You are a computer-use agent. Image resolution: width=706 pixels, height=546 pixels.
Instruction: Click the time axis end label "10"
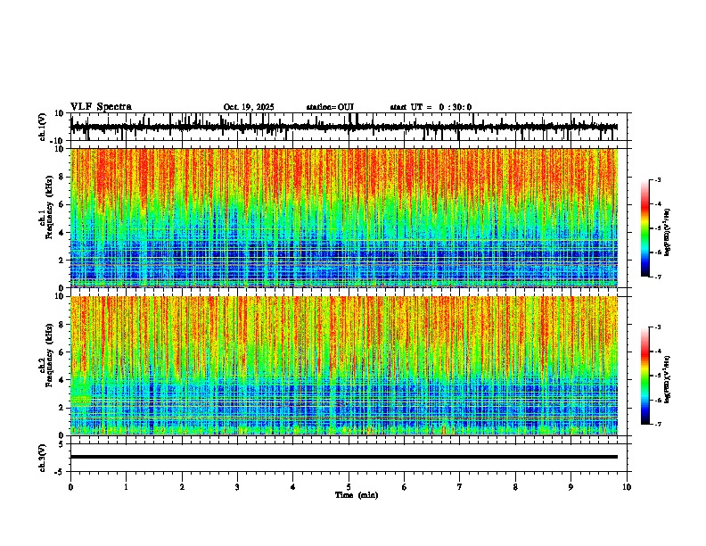coord(627,487)
